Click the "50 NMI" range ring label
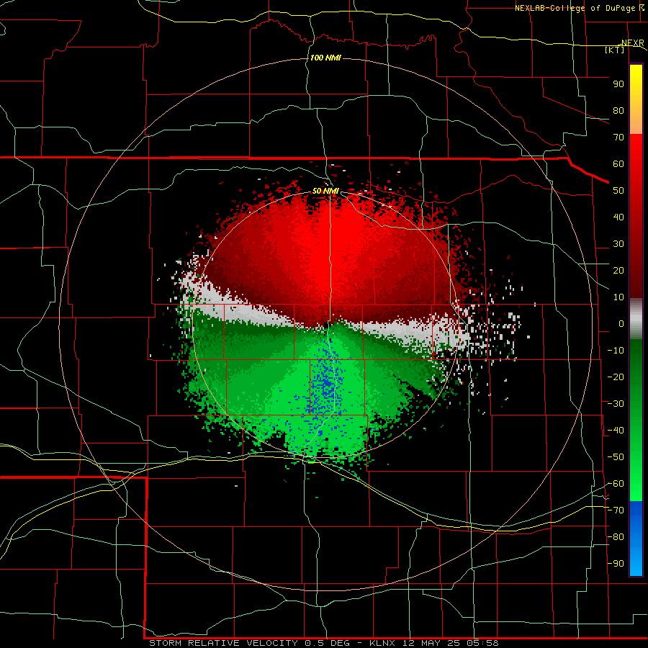 click(325, 191)
